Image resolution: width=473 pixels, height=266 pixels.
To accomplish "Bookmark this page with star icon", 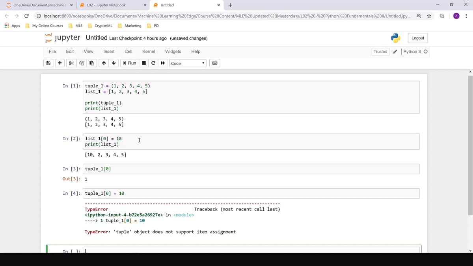I will pyautogui.click(x=429, y=16).
